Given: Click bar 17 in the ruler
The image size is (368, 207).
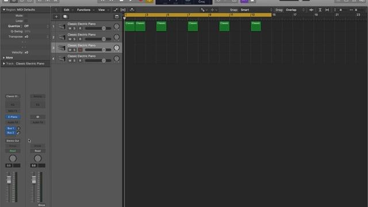Looking at the screenshot, I should (x=295, y=15).
